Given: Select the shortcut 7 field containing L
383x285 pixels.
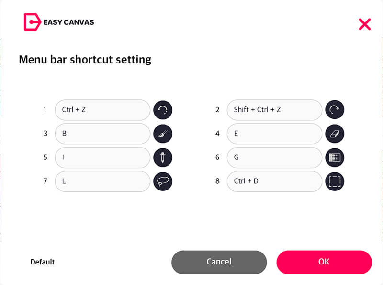Looking at the screenshot, I should (x=102, y=181).
